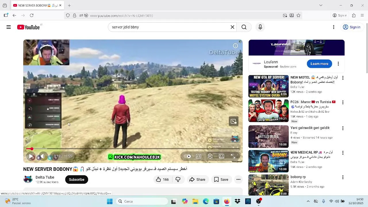
Task: Show tracking protection shield info
Action: [x=68, y=16]
